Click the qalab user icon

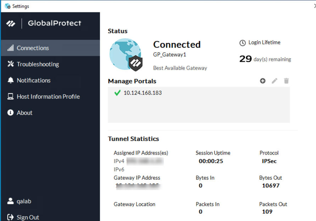pos(11,201)
